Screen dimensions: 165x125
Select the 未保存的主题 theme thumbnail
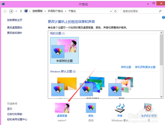[x=65, y=50]
